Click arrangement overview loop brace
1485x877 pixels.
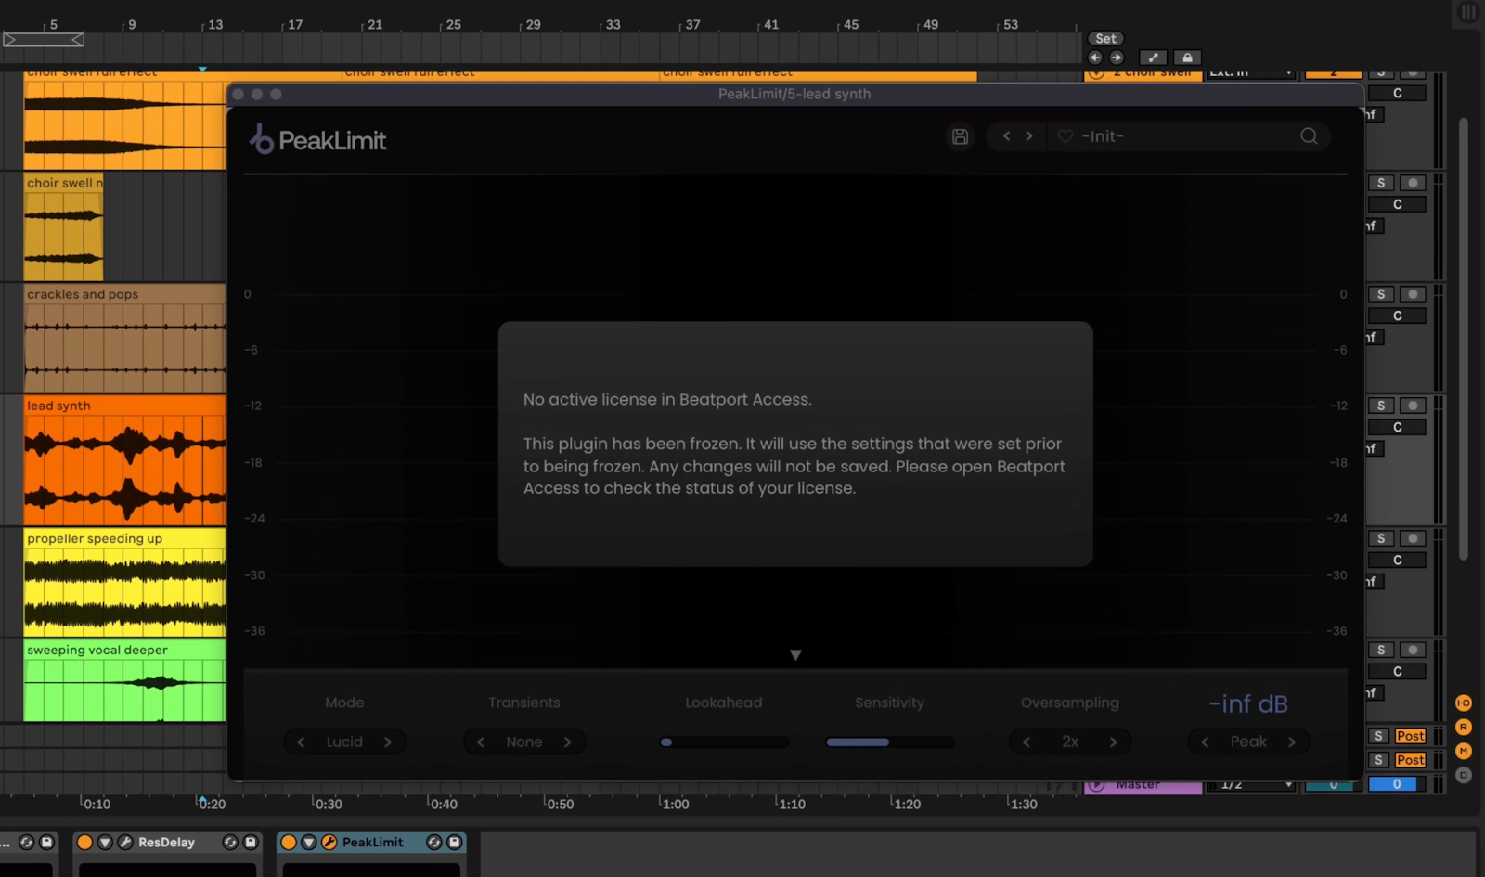tap(44, 39)
